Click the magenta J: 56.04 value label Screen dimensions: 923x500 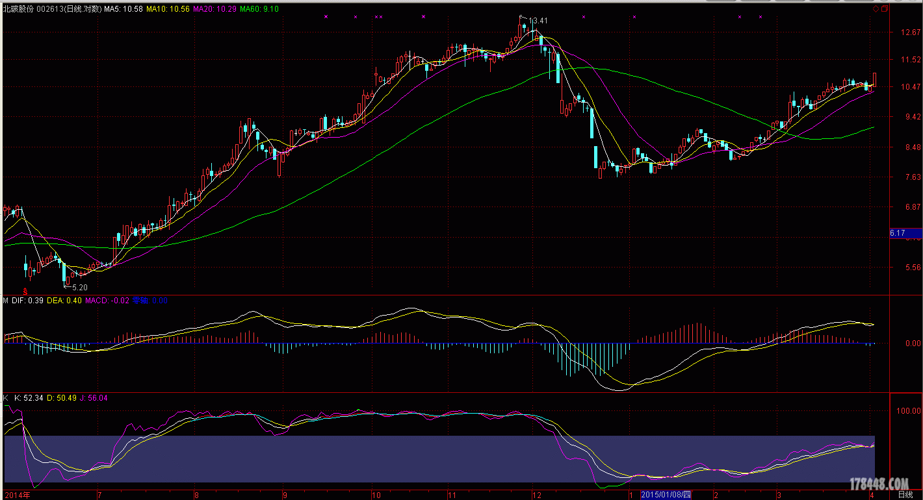point(94,398)
